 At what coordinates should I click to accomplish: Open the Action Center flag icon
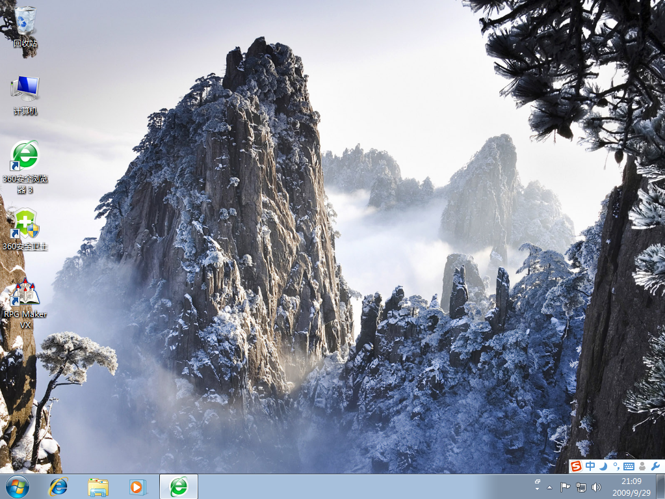click(x=565, y=487)
